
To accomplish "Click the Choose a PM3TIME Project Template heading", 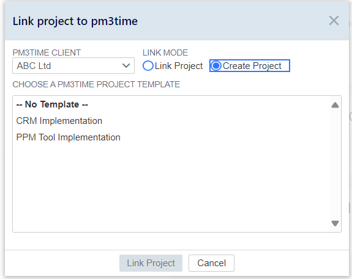I will (x=96, y=84).
